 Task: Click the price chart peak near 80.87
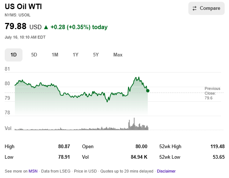point(139,77)
